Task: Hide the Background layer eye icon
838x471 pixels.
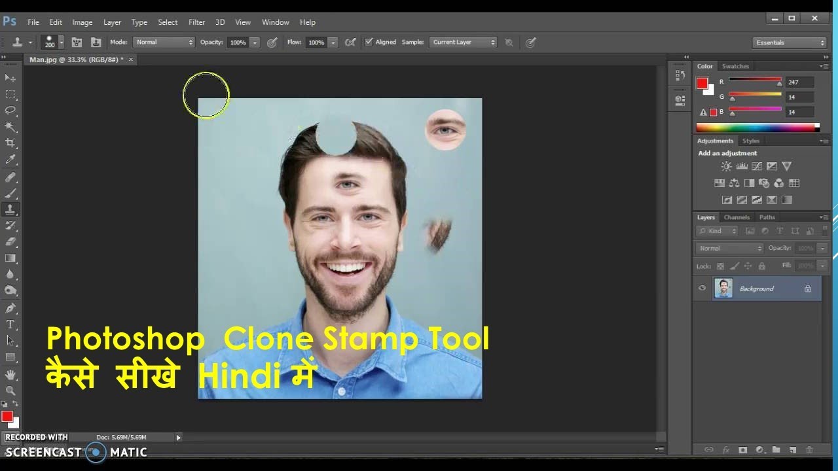Action: tap(702, 288)
